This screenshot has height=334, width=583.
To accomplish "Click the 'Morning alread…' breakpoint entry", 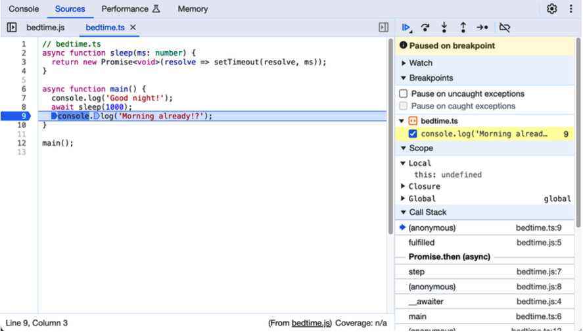I will coord(484,134).
